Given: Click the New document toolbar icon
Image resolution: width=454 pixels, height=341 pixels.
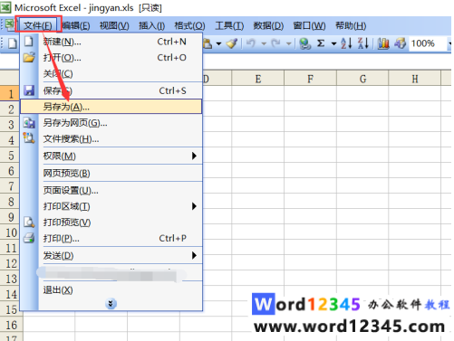Looking at the screenshot, I should [x=13, y=43].
